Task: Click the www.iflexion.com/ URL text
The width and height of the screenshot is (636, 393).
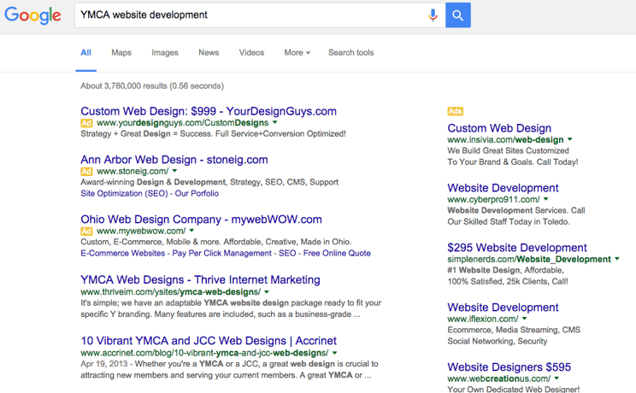Action: click(483, 320)
